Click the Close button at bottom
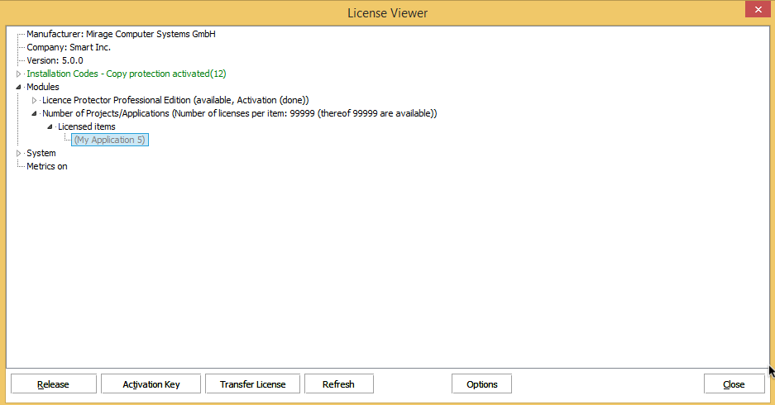The image size is (775, 405). tap(734, 384)
